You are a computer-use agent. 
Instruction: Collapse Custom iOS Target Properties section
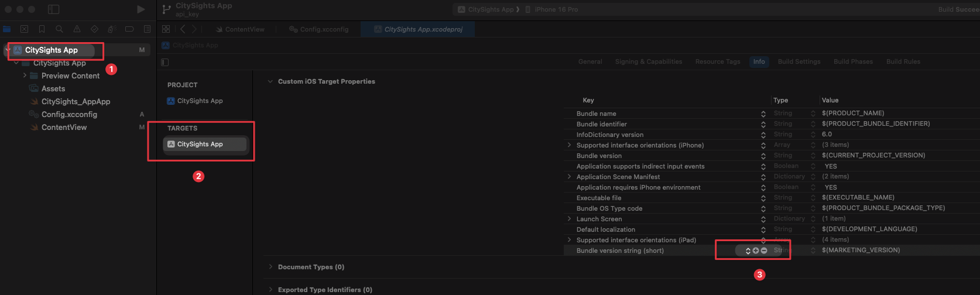coord(270,81)
